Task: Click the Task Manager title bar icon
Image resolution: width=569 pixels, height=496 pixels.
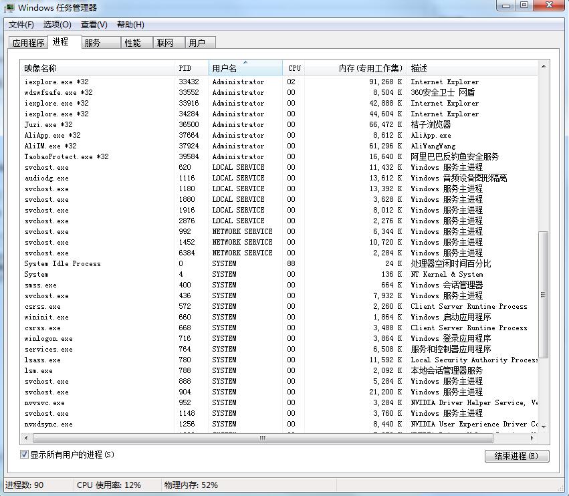Action: [x=9, y=7]
